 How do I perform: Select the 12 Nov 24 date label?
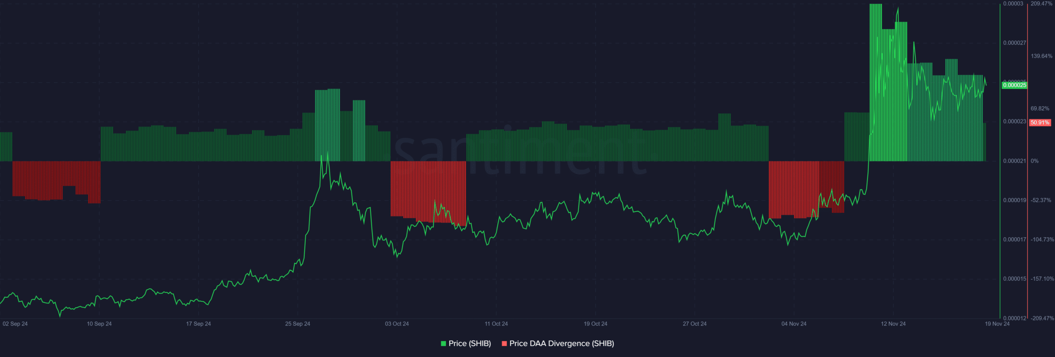(x=893, y=324)
